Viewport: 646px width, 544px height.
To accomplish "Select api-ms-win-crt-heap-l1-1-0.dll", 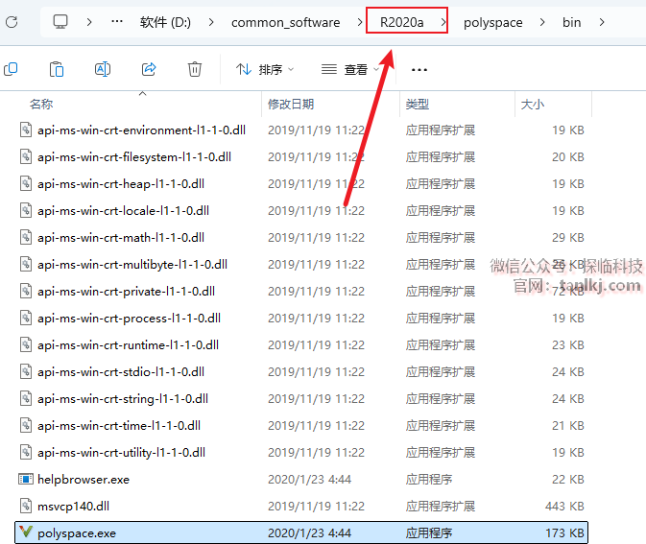I will [x=121, y=183].
